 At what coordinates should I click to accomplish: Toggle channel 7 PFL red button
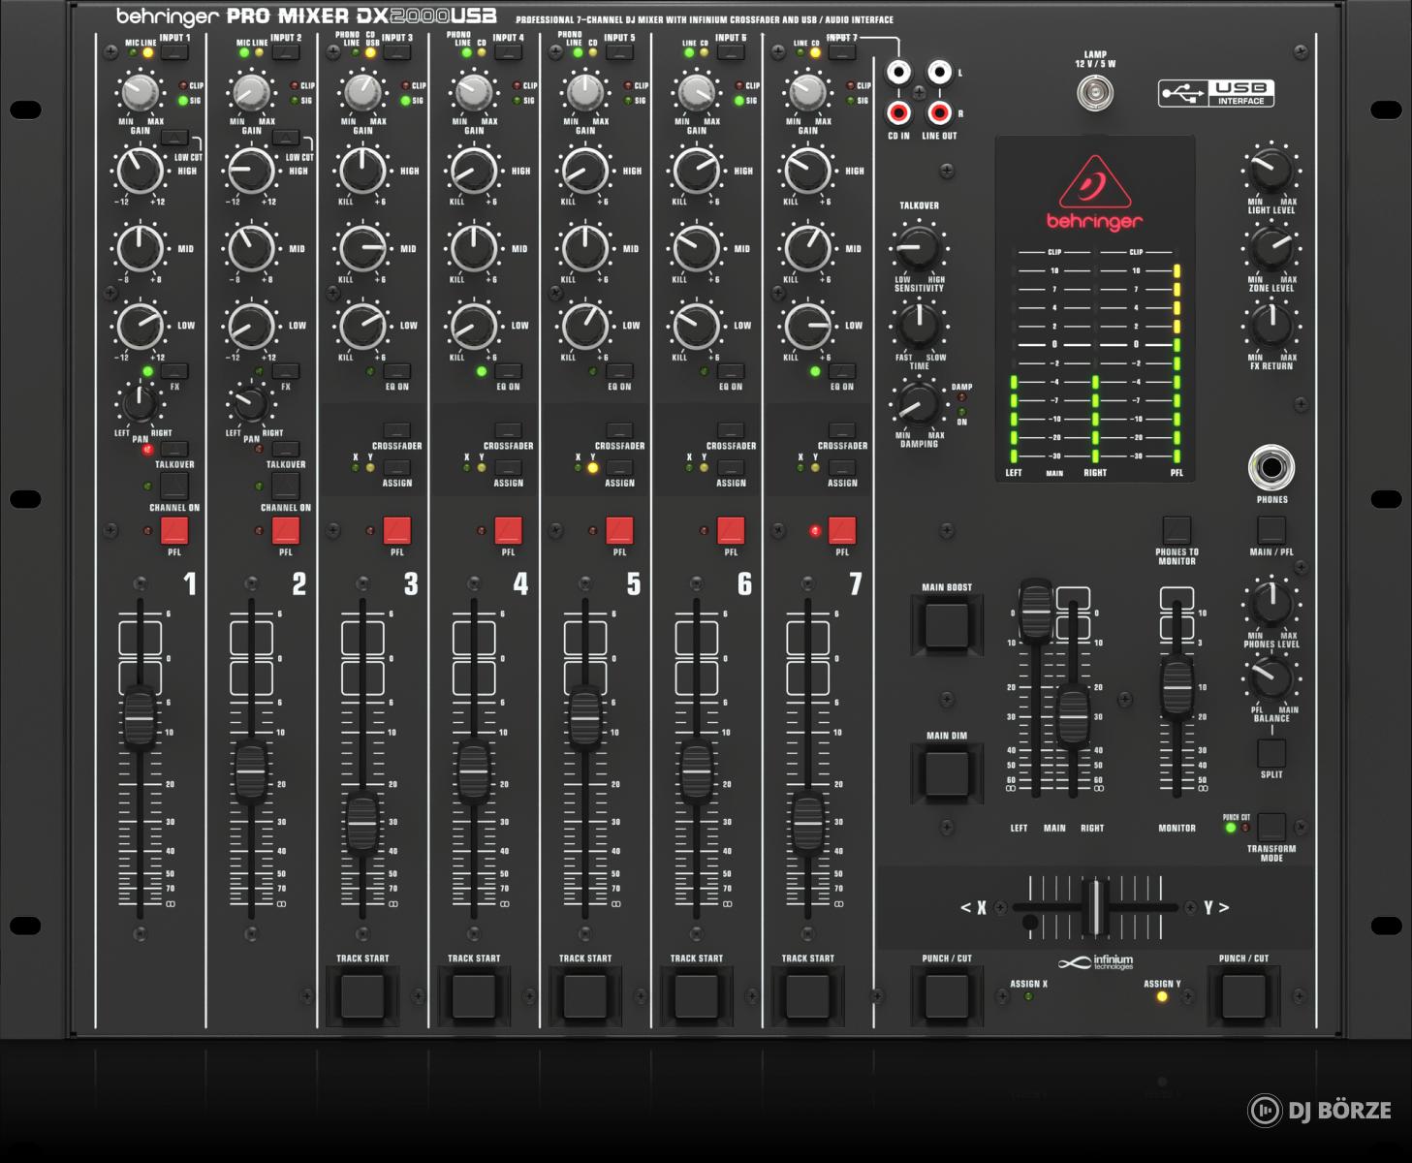(842, 530)
